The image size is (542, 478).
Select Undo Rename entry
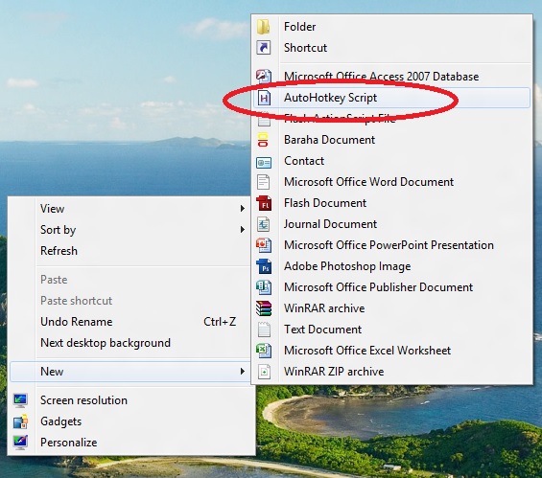[129, 322]
